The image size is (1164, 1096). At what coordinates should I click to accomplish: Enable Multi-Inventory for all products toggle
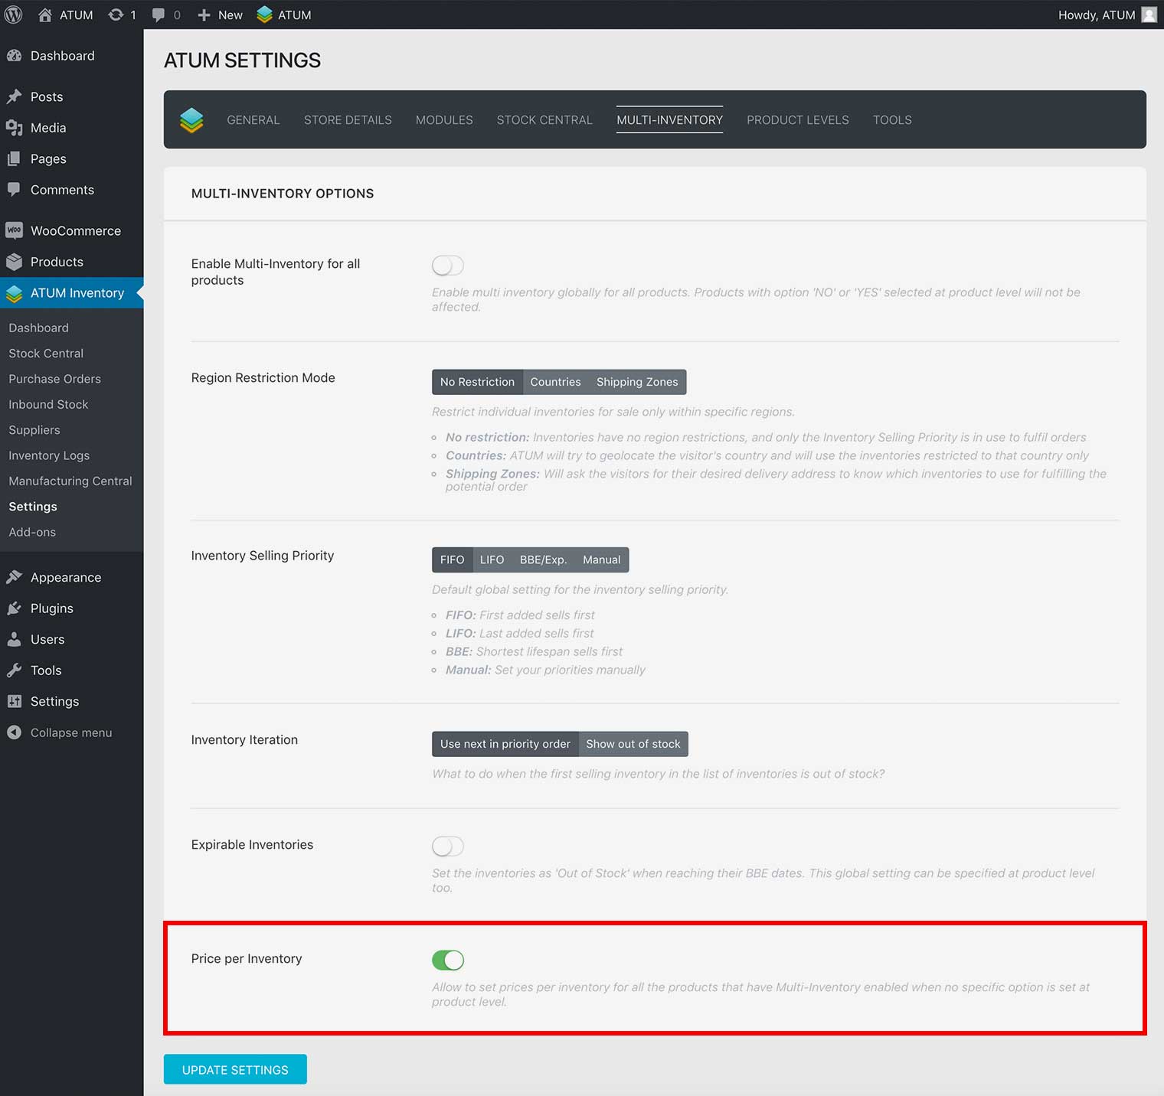coord(448,266)
